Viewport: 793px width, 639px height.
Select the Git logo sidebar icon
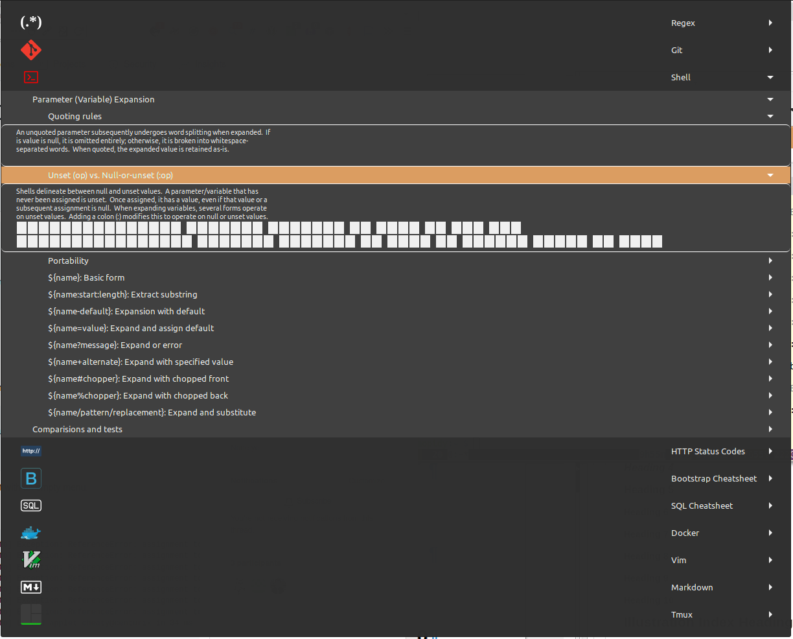(x=30, y=49)
